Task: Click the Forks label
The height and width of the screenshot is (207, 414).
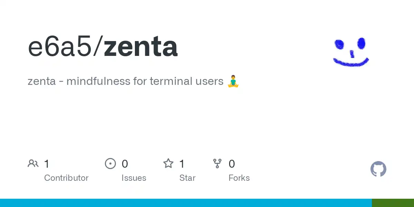Action: 239,178
